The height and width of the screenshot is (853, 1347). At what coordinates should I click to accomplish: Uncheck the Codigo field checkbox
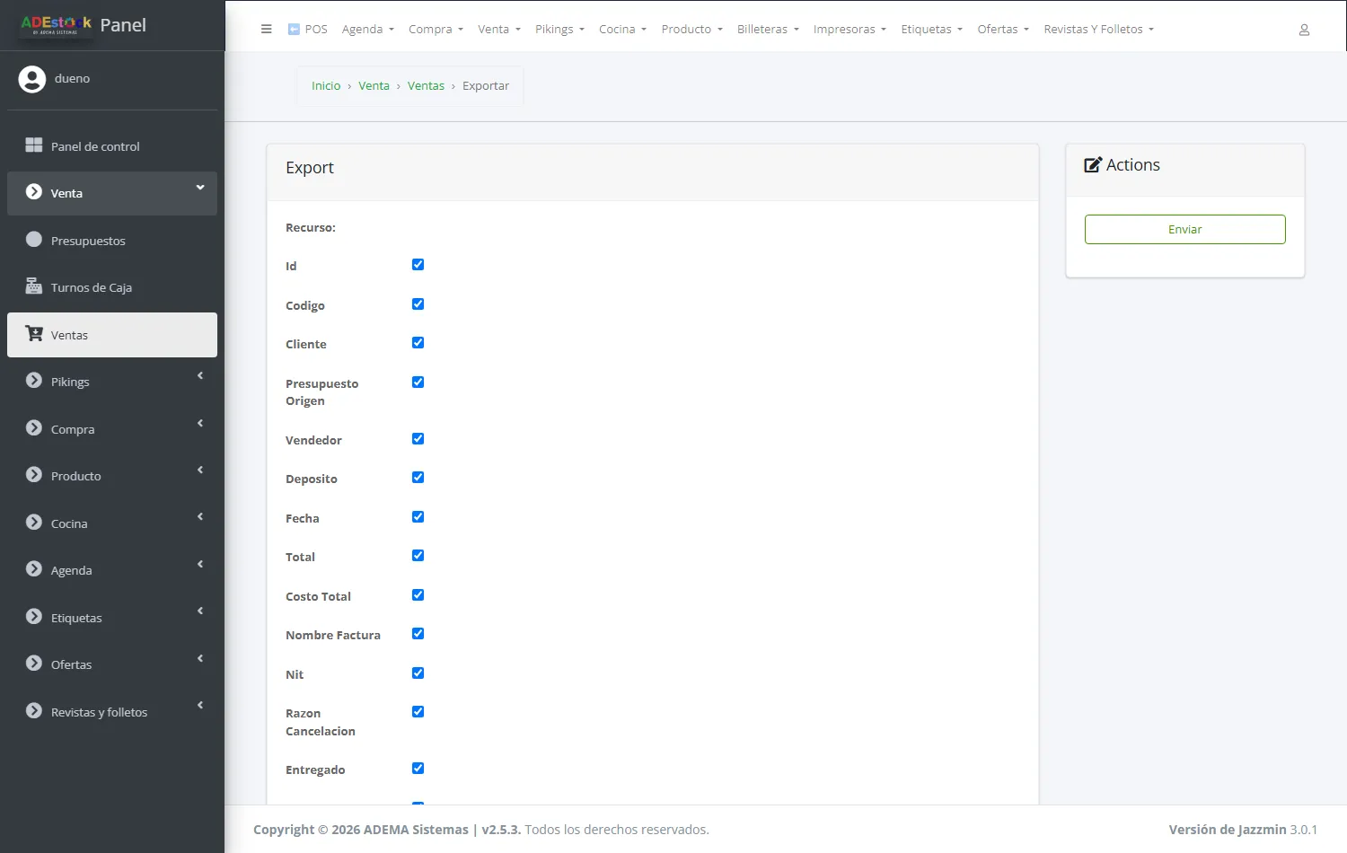[x=418, y=304]
